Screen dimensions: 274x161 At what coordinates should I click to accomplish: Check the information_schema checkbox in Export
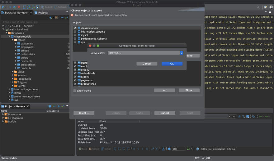(75, 32)
